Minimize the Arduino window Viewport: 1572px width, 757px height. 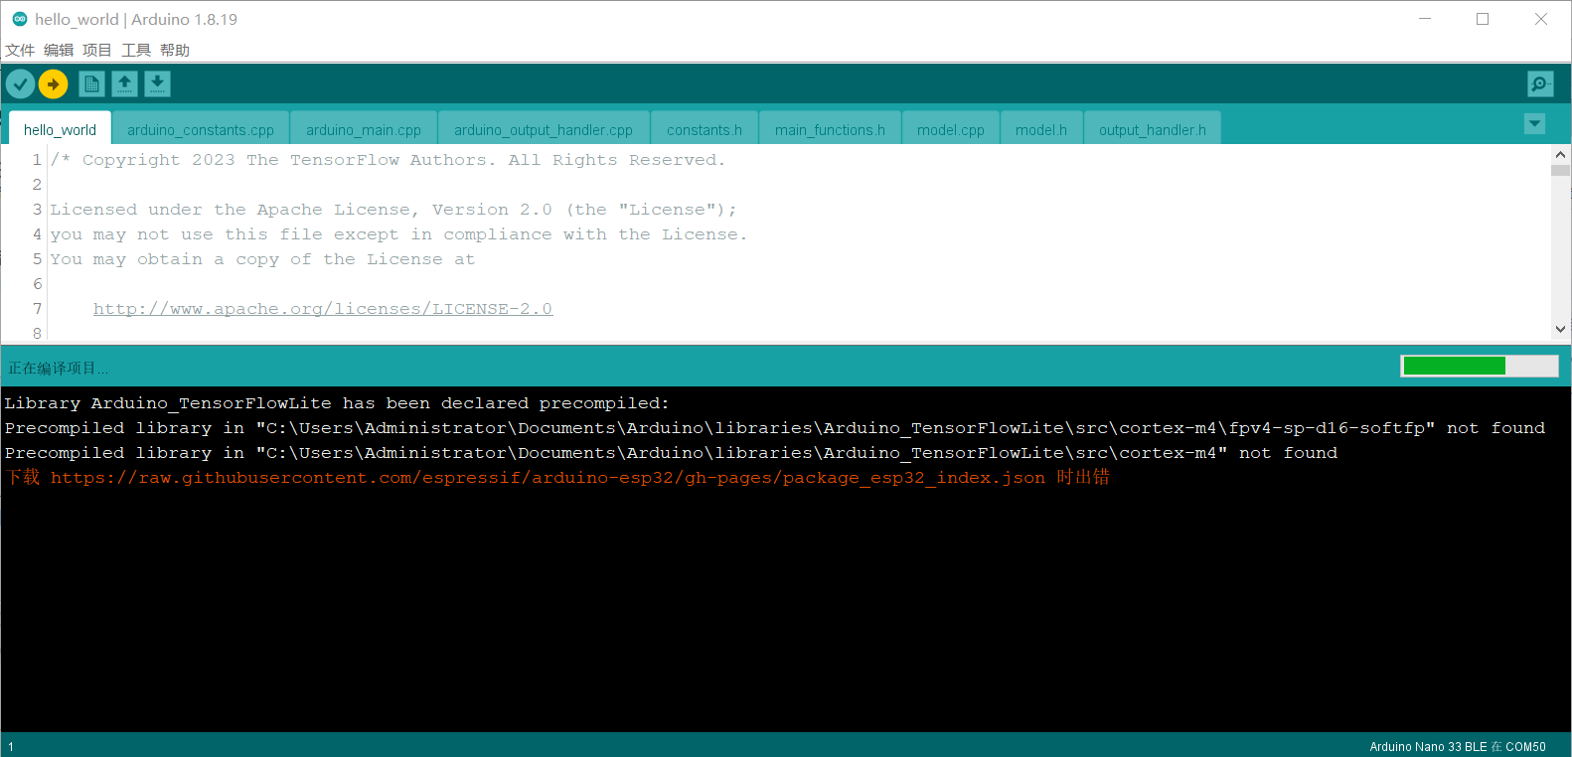1425,19
